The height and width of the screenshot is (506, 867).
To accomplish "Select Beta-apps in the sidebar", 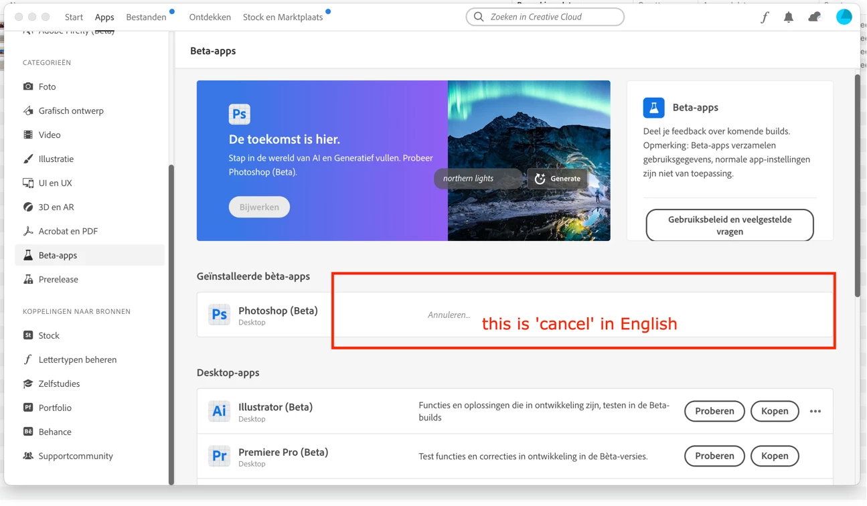I will coord(89,255).
